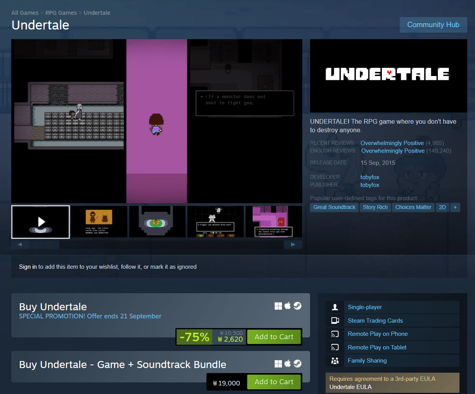Open the Story Rich tag
Screen dimensions: 475x394
375,207
